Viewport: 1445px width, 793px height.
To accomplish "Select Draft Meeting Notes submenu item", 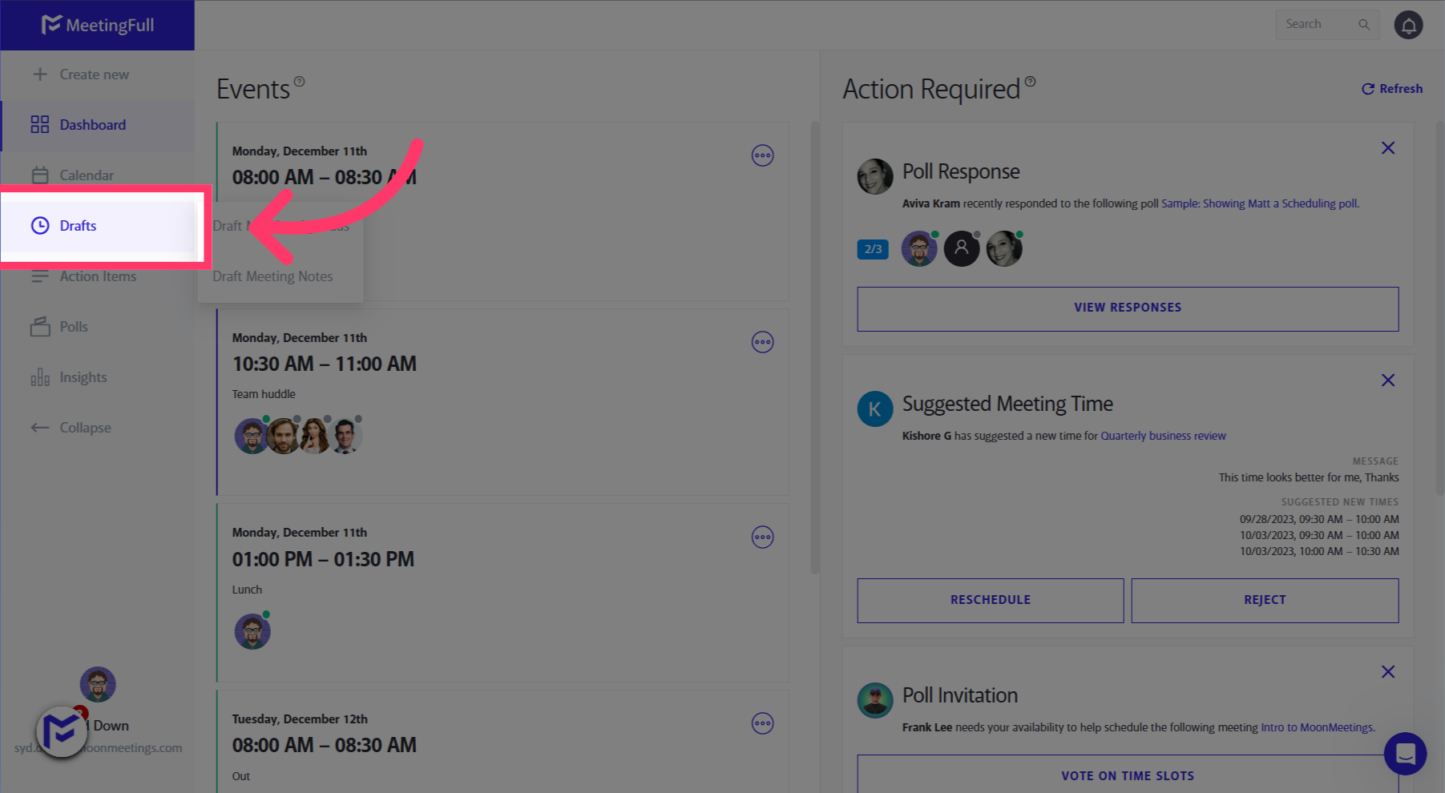I will [x=272, y=276].
